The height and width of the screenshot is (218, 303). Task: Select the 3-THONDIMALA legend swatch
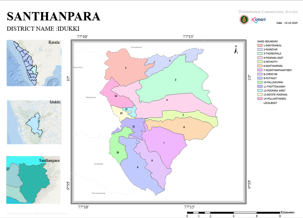260,53
